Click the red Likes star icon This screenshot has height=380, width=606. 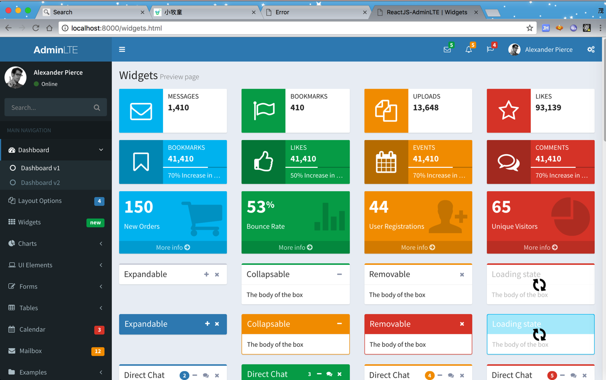click(508, 111)
